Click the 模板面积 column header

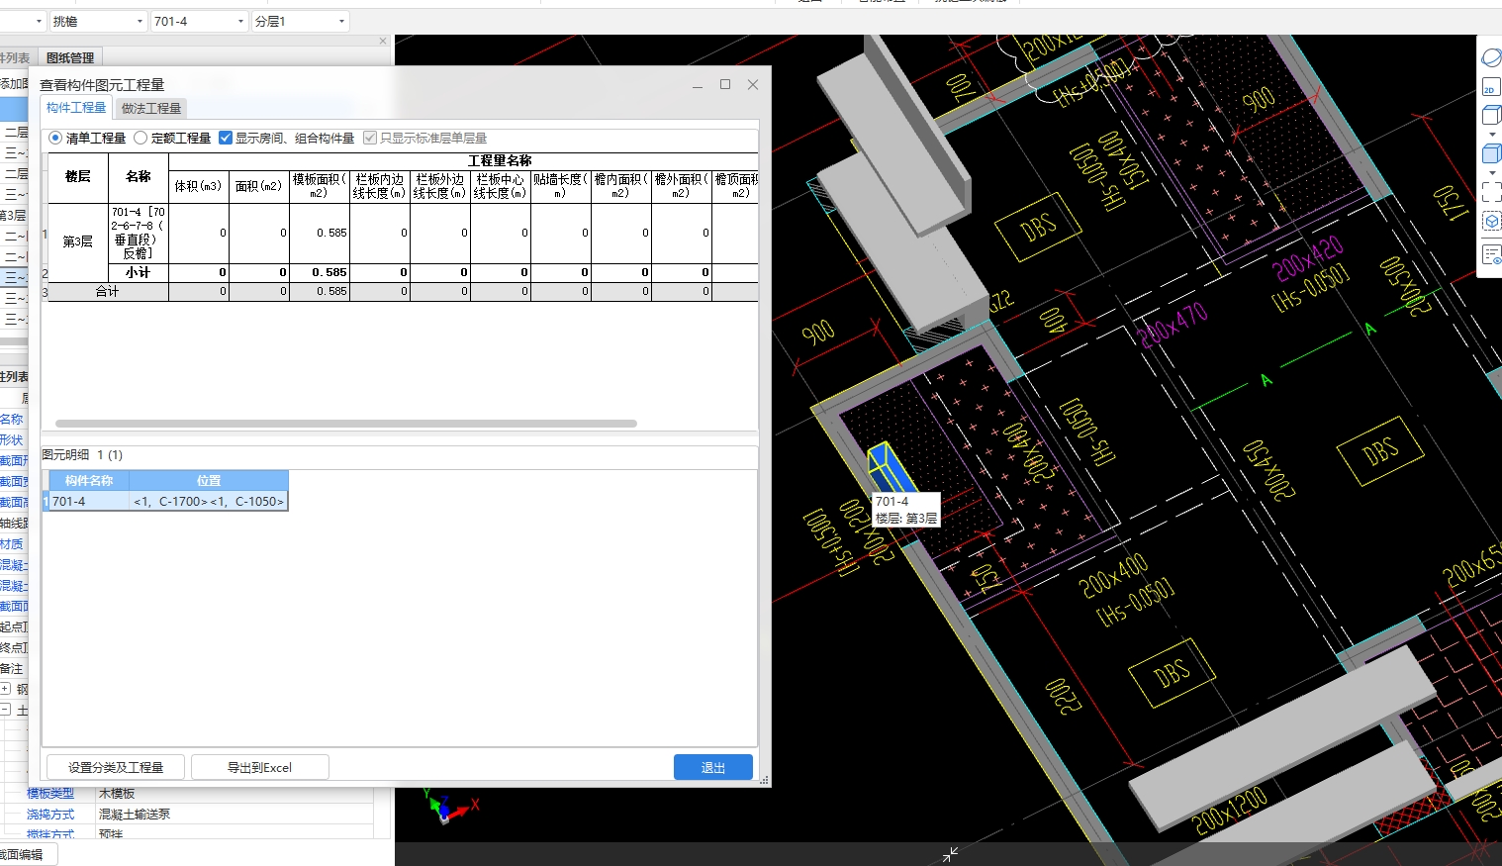320,186
